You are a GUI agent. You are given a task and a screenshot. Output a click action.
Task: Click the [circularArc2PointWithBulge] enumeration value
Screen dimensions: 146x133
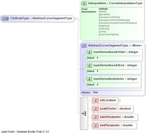[x=114, y=20]
